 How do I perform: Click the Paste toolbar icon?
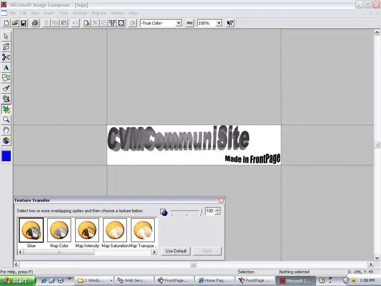(x=64, y=23)
